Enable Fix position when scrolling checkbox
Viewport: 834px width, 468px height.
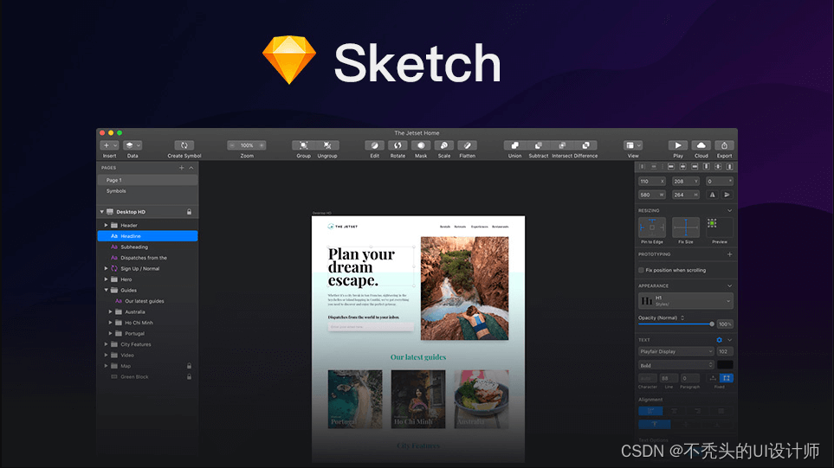(641, 271)
